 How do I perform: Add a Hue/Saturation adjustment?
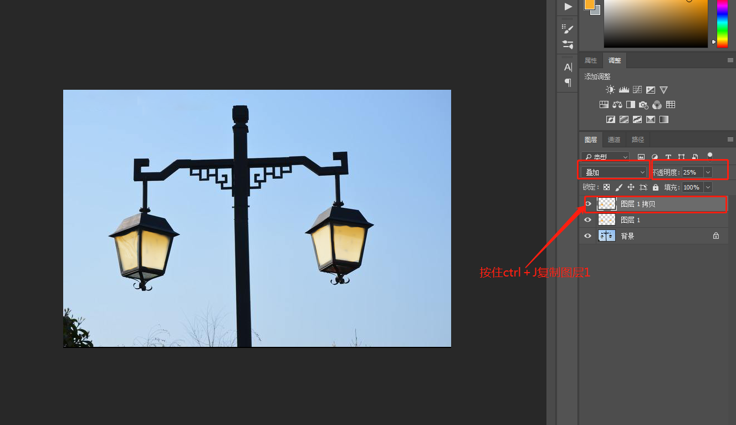click(604, 104)
